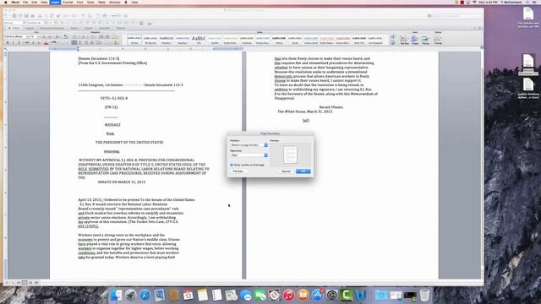The height and width of the screenshot is (304, 541).
Task: Open FaceTime from the Dock
Action: tap(260, 295)
